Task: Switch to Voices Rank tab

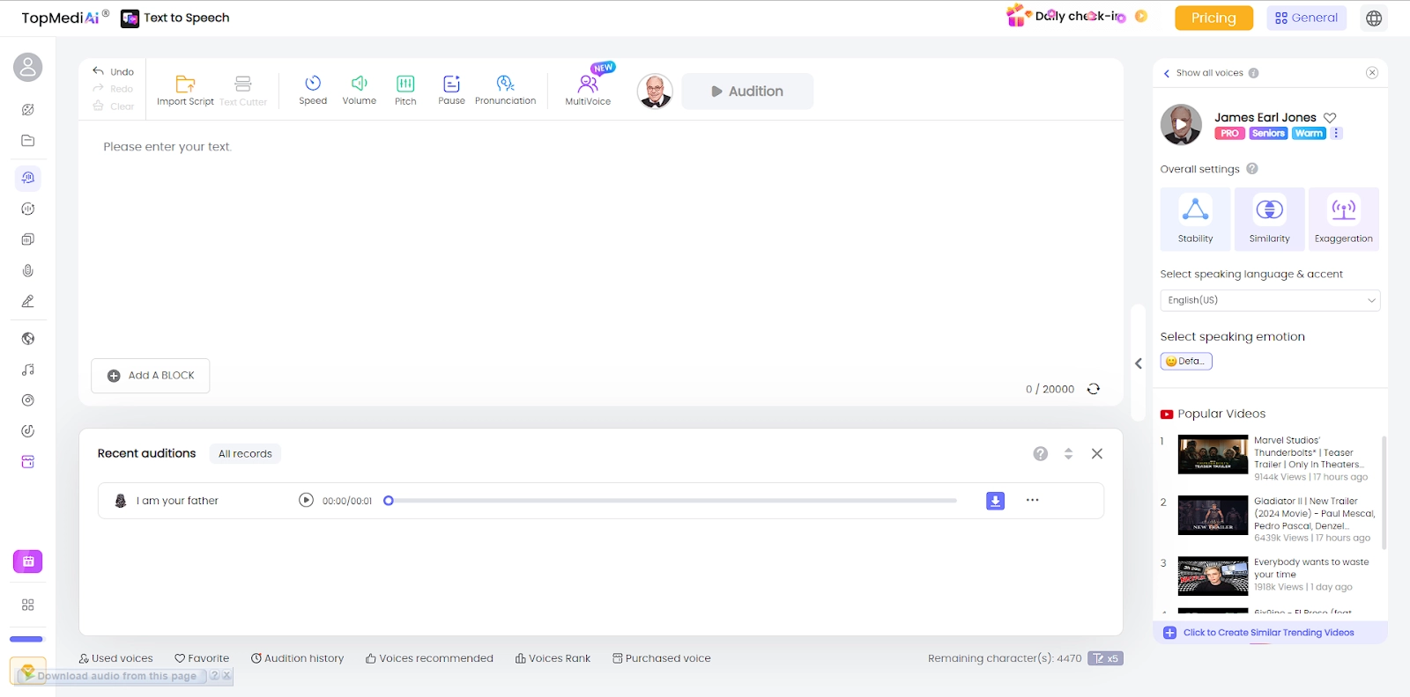Action: [x=553, y=658]
